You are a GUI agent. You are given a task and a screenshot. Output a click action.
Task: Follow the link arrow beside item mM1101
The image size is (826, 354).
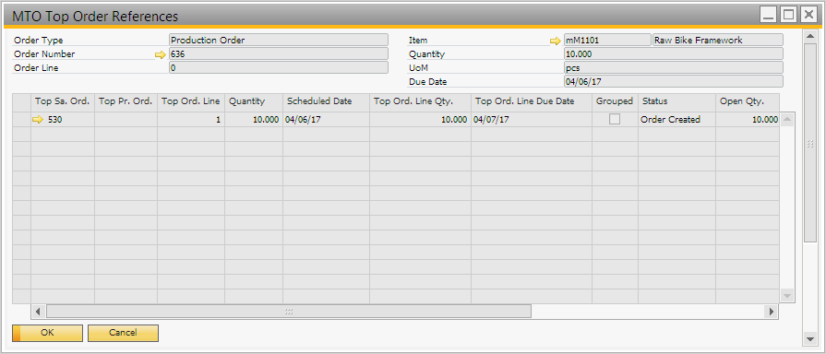tap(556, 41)
